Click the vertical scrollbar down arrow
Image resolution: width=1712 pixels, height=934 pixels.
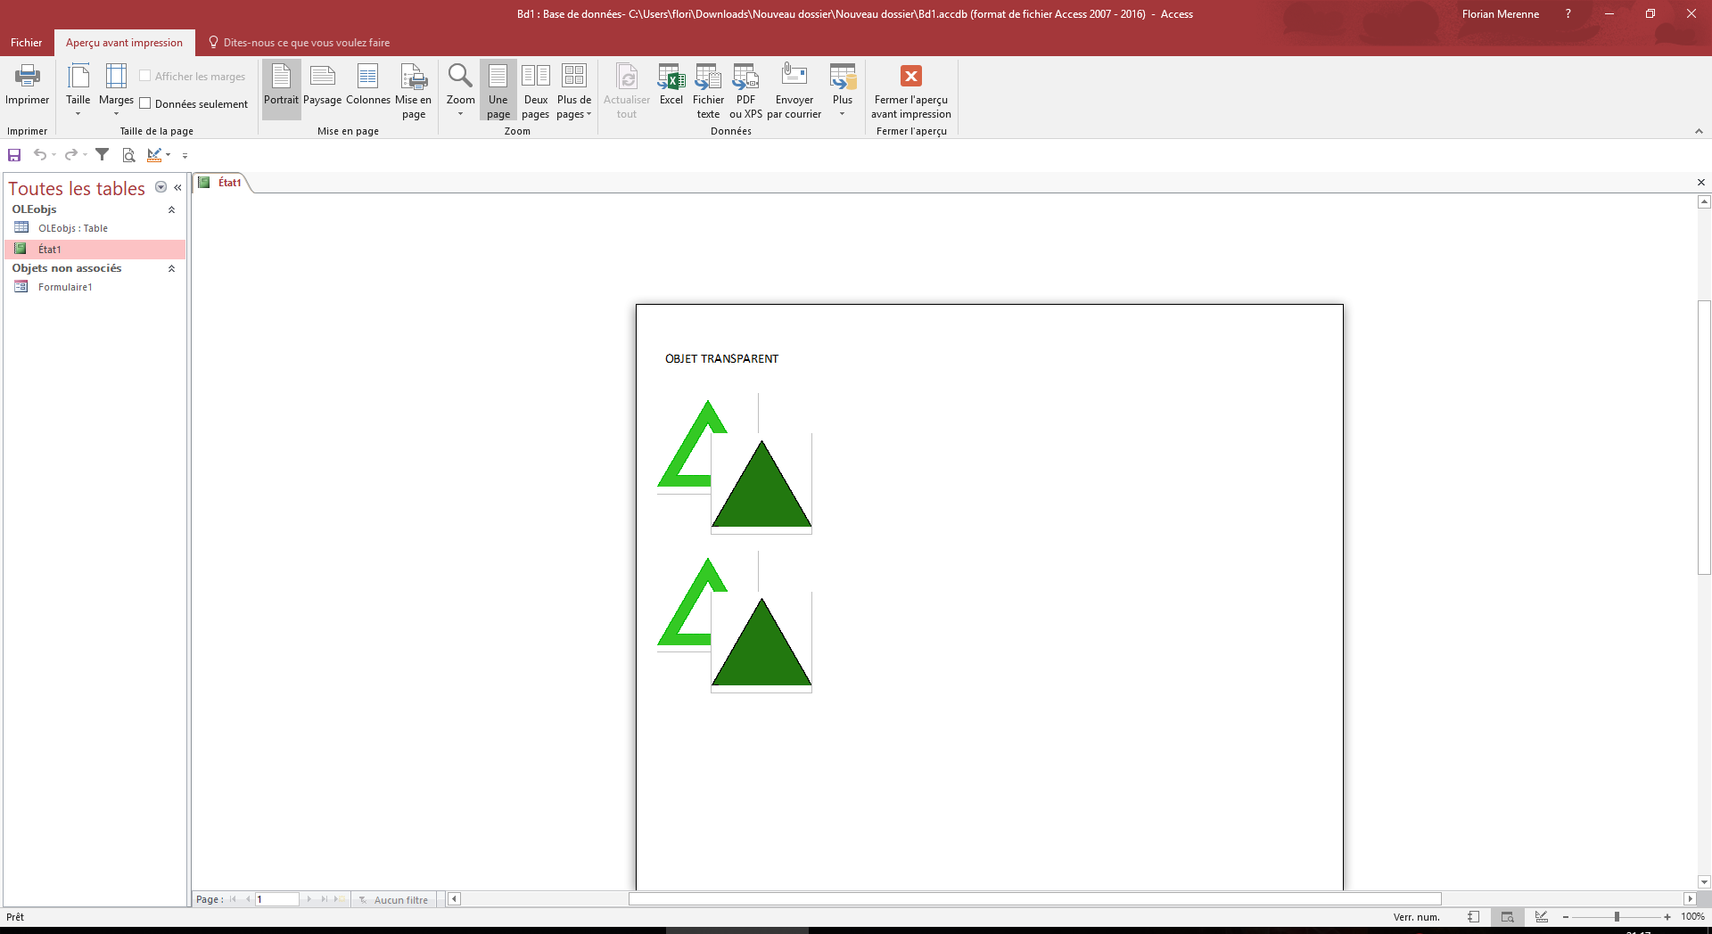point(1704,882)
